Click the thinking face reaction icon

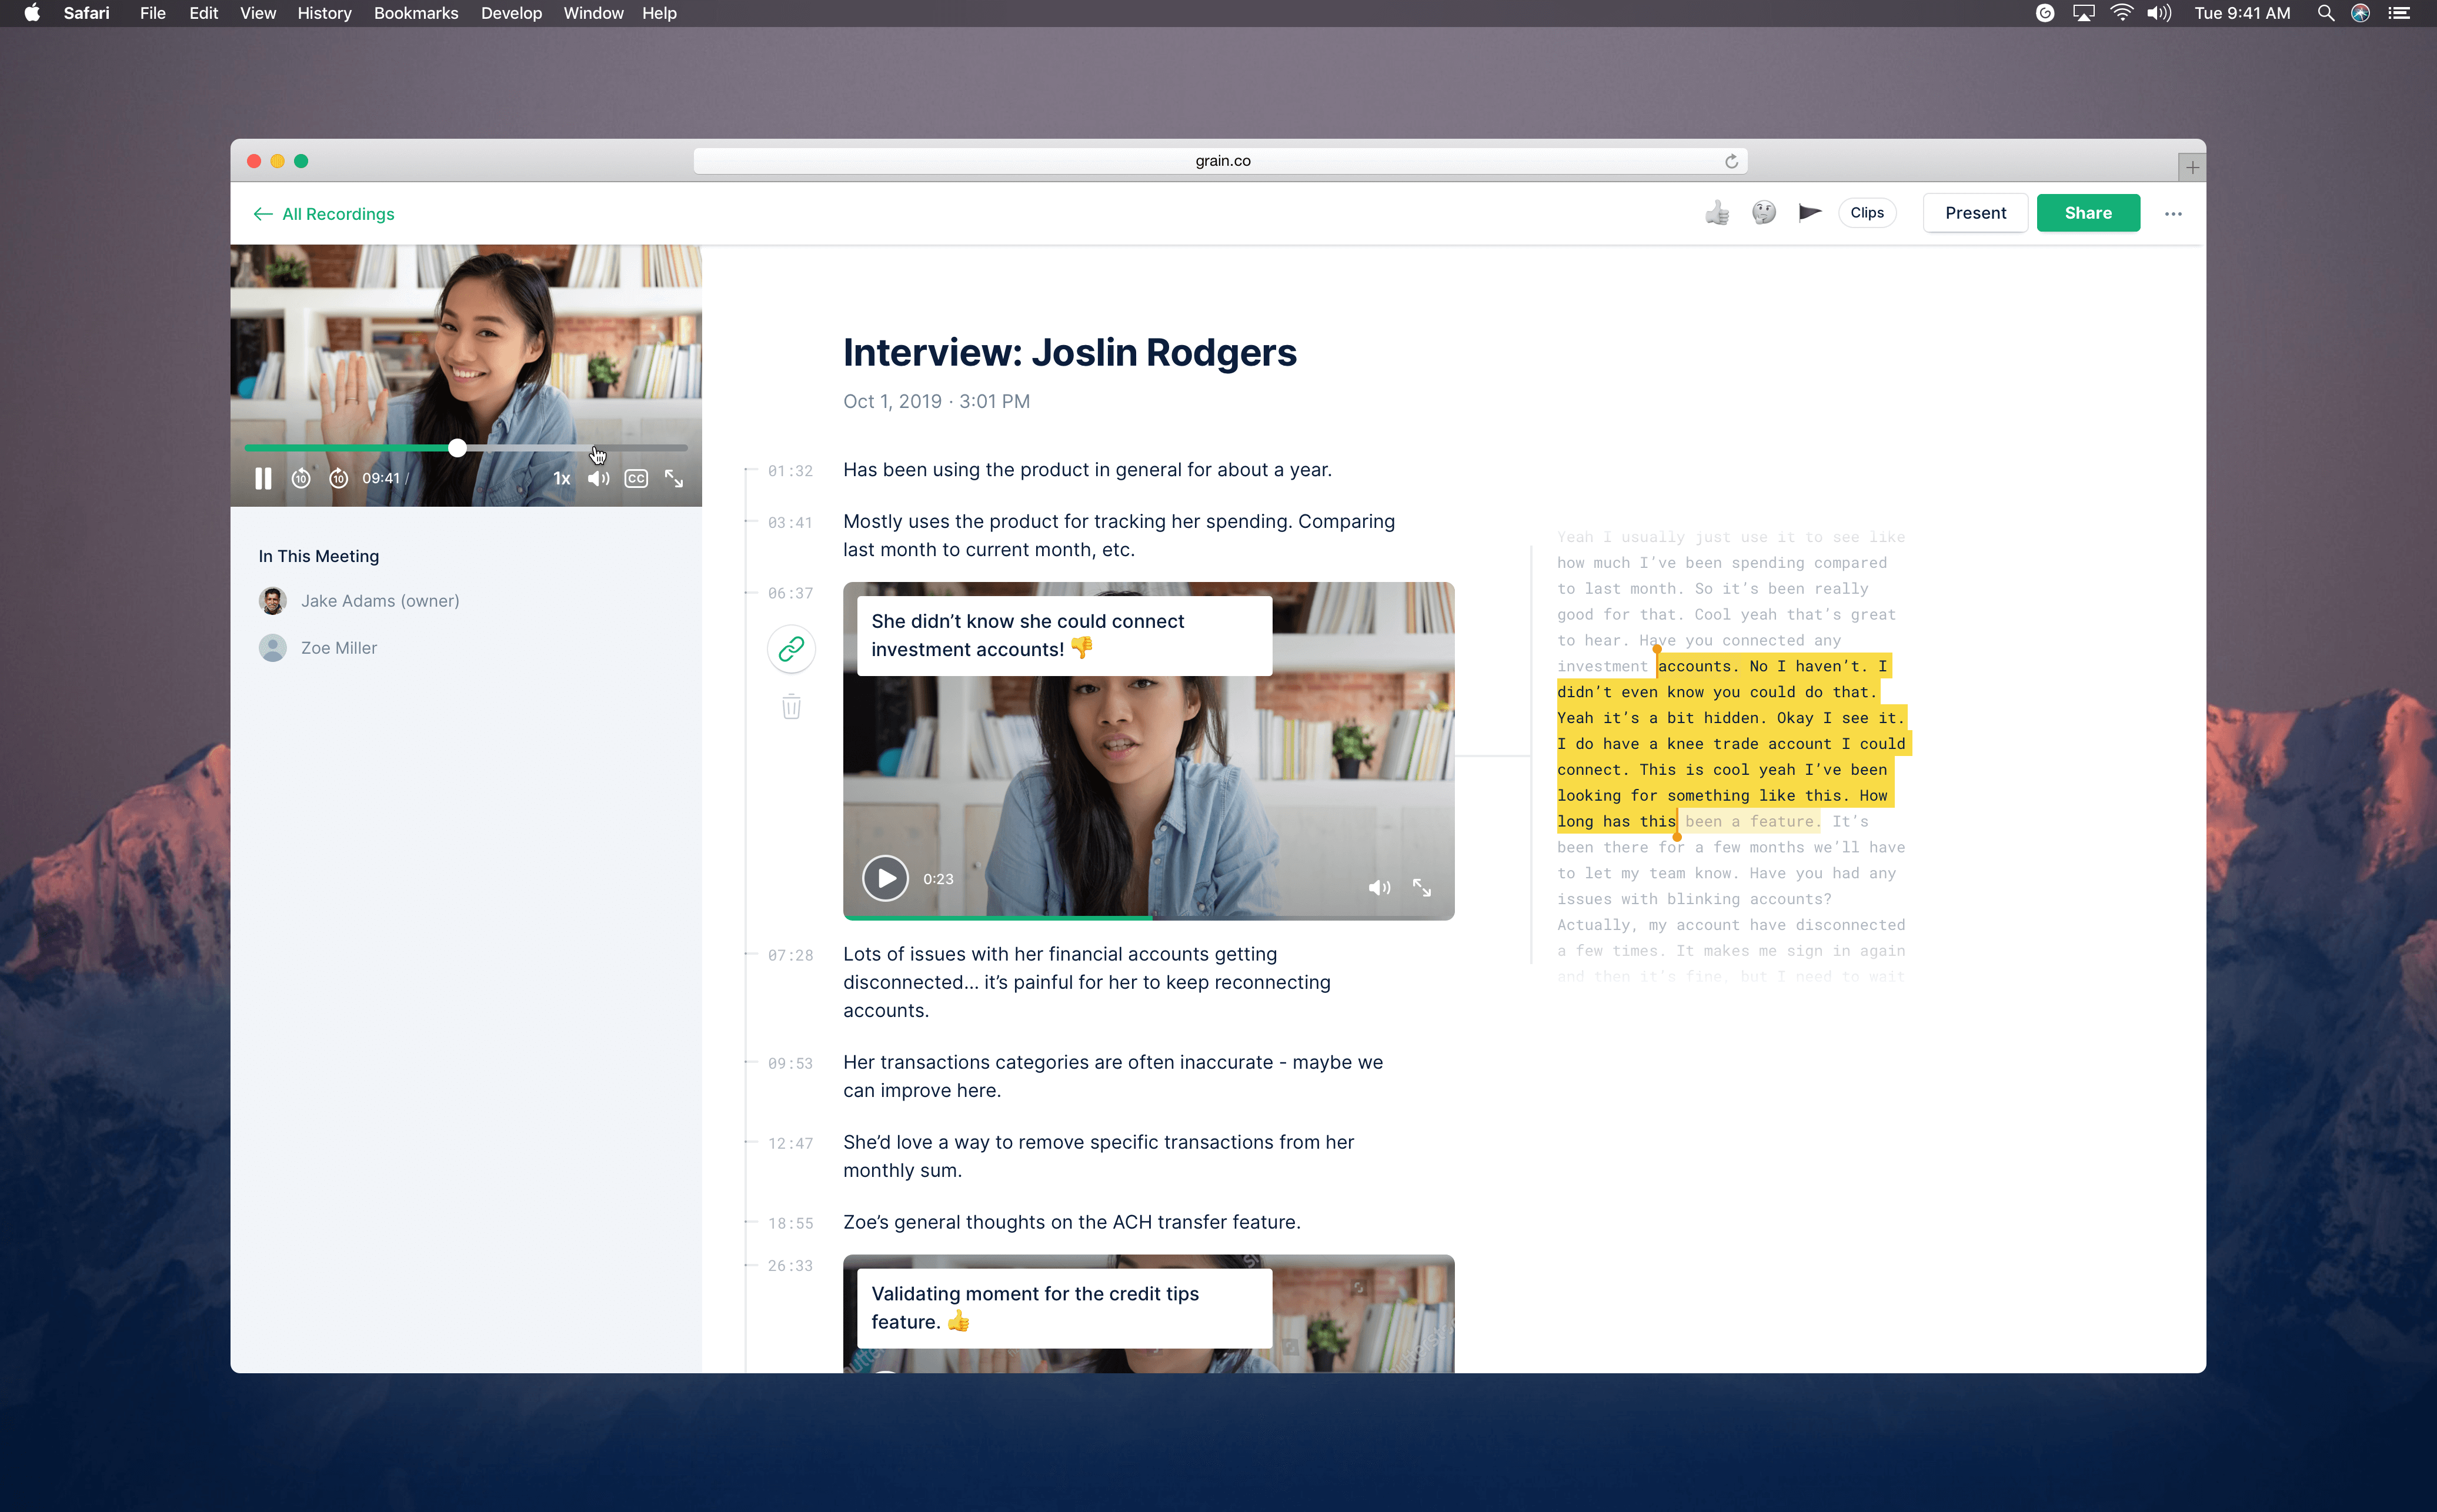coord(1764,213)
